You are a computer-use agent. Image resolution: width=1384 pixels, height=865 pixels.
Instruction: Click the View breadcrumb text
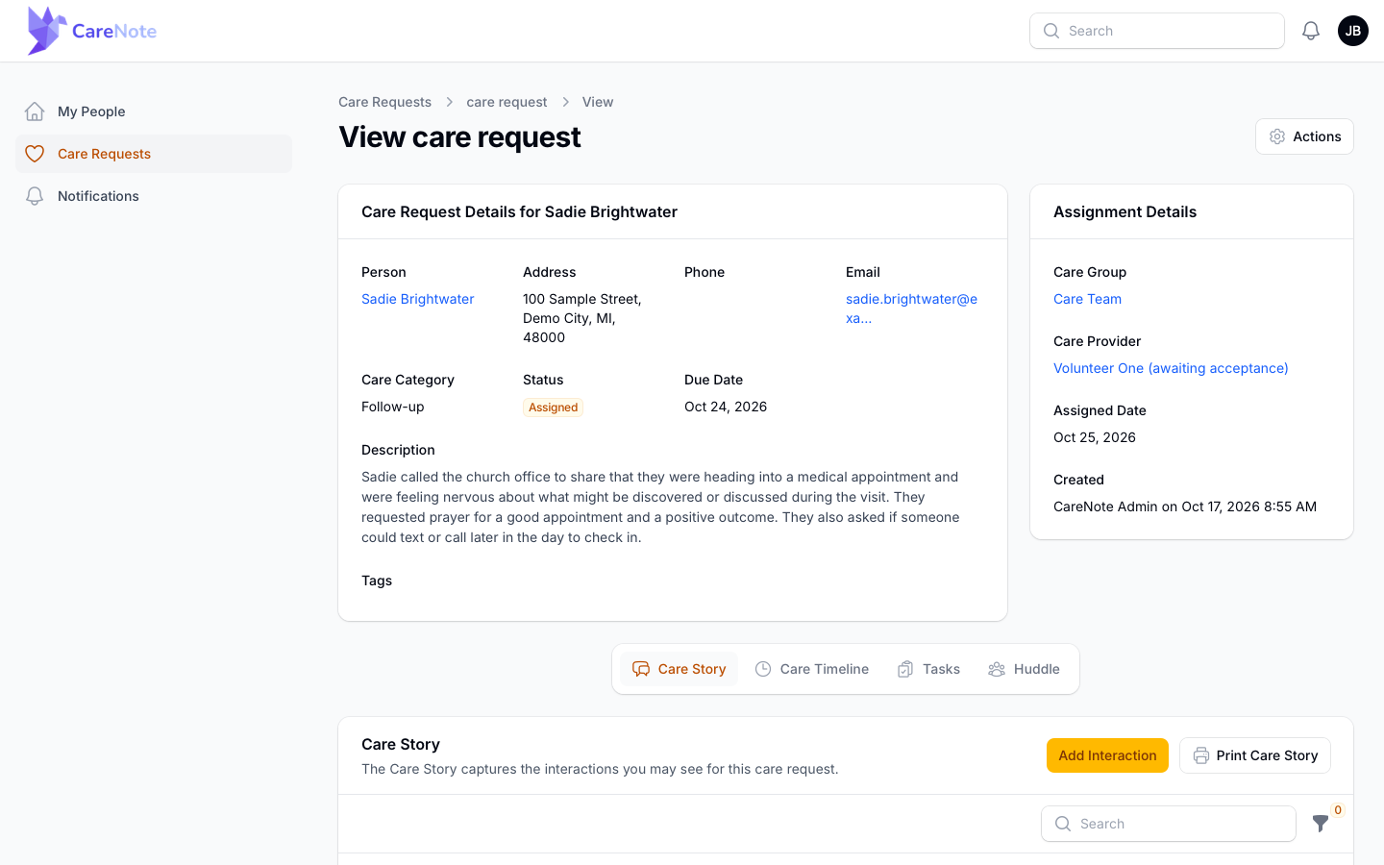coord(598,102)
